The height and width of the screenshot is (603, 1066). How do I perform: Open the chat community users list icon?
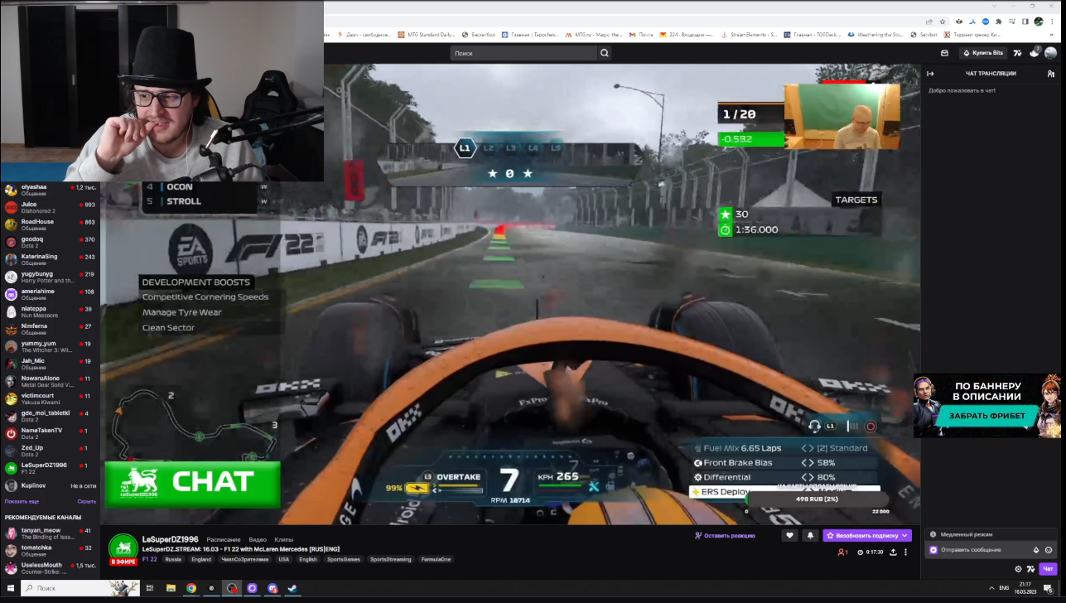tap(1050, 74)
